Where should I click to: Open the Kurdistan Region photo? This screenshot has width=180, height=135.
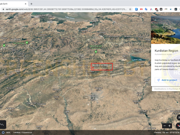tap(166, 30)
